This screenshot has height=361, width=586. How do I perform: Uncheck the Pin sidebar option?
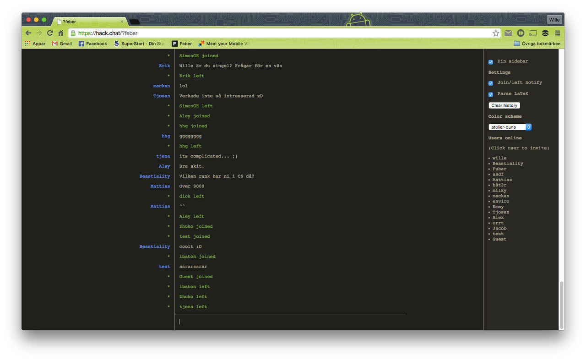click(x=490, y=62)
